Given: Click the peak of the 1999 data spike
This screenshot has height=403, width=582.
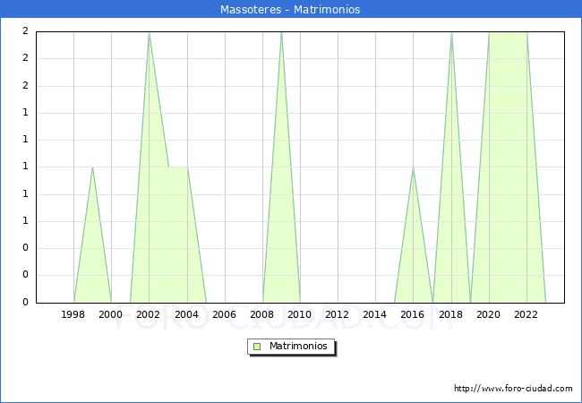Looking at the screenshot, I should [92, 167].
